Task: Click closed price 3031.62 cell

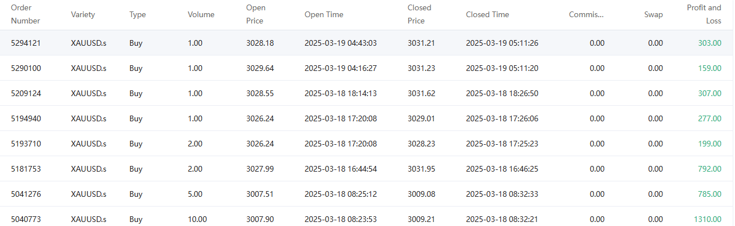Action: click(x=421, y=93)
